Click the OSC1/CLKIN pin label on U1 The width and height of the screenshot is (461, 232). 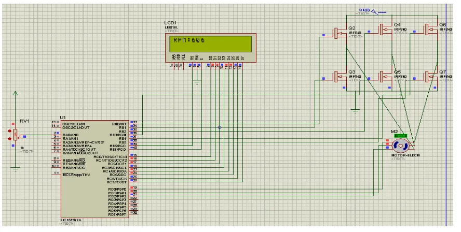pyautogui.click(x=74, y=124)
